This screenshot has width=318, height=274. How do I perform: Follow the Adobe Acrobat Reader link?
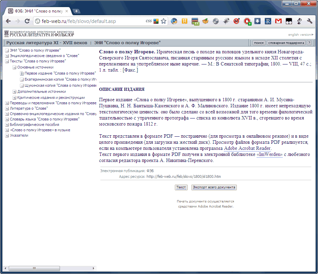click(247, 148)
